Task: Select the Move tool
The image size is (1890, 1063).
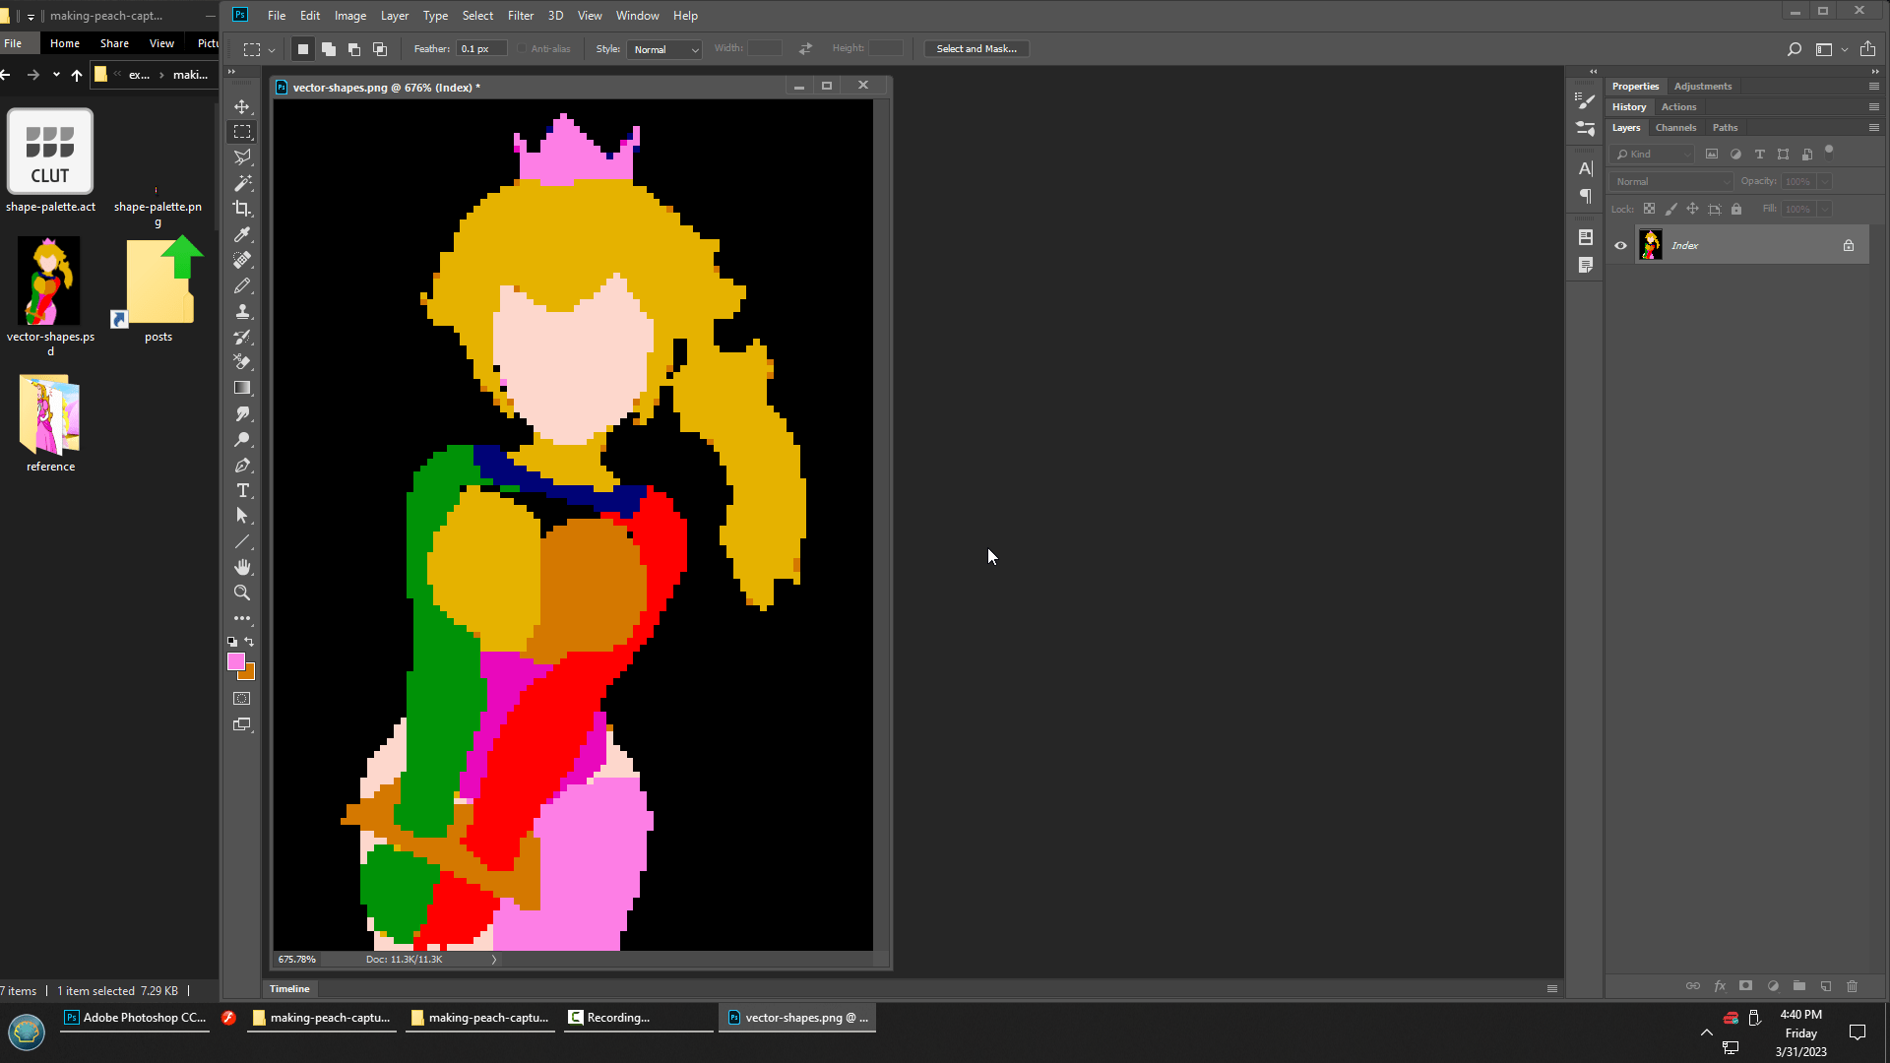Action: tap(242, 106)
